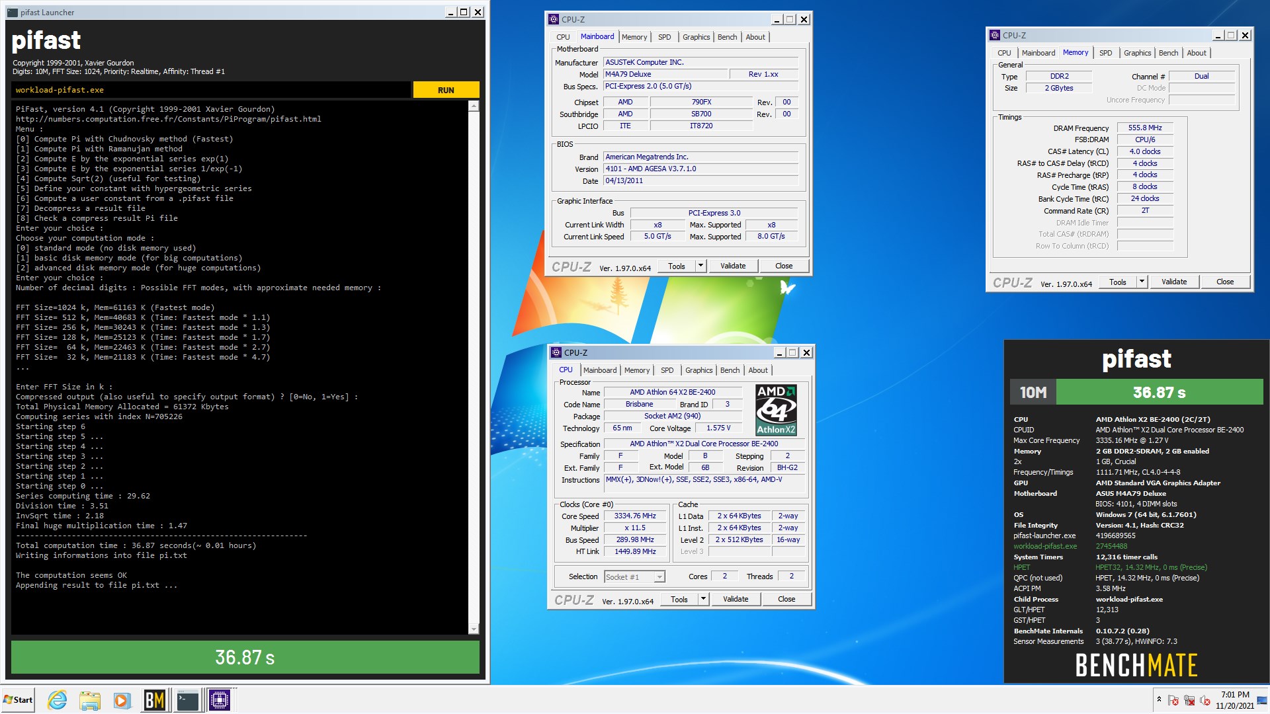
Task: Click the Action Center flag tray icon
Action: (x=1173, y=700)
